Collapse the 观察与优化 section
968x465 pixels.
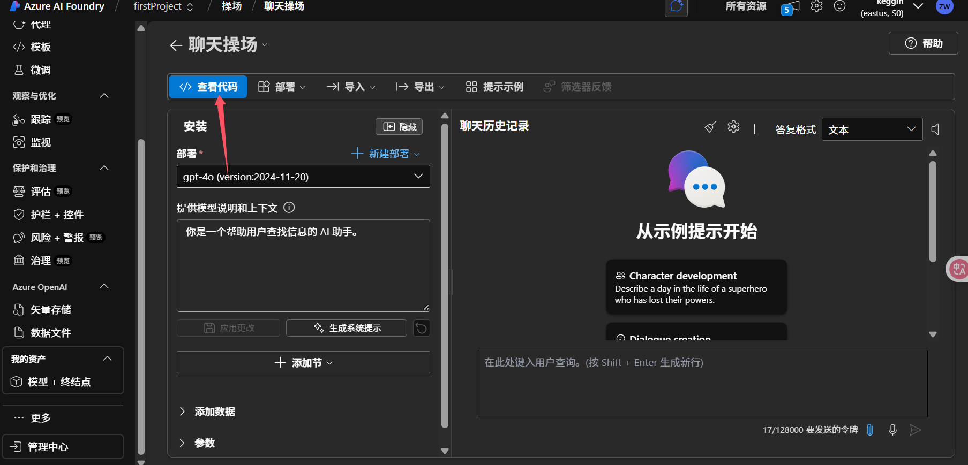point(104,96)
